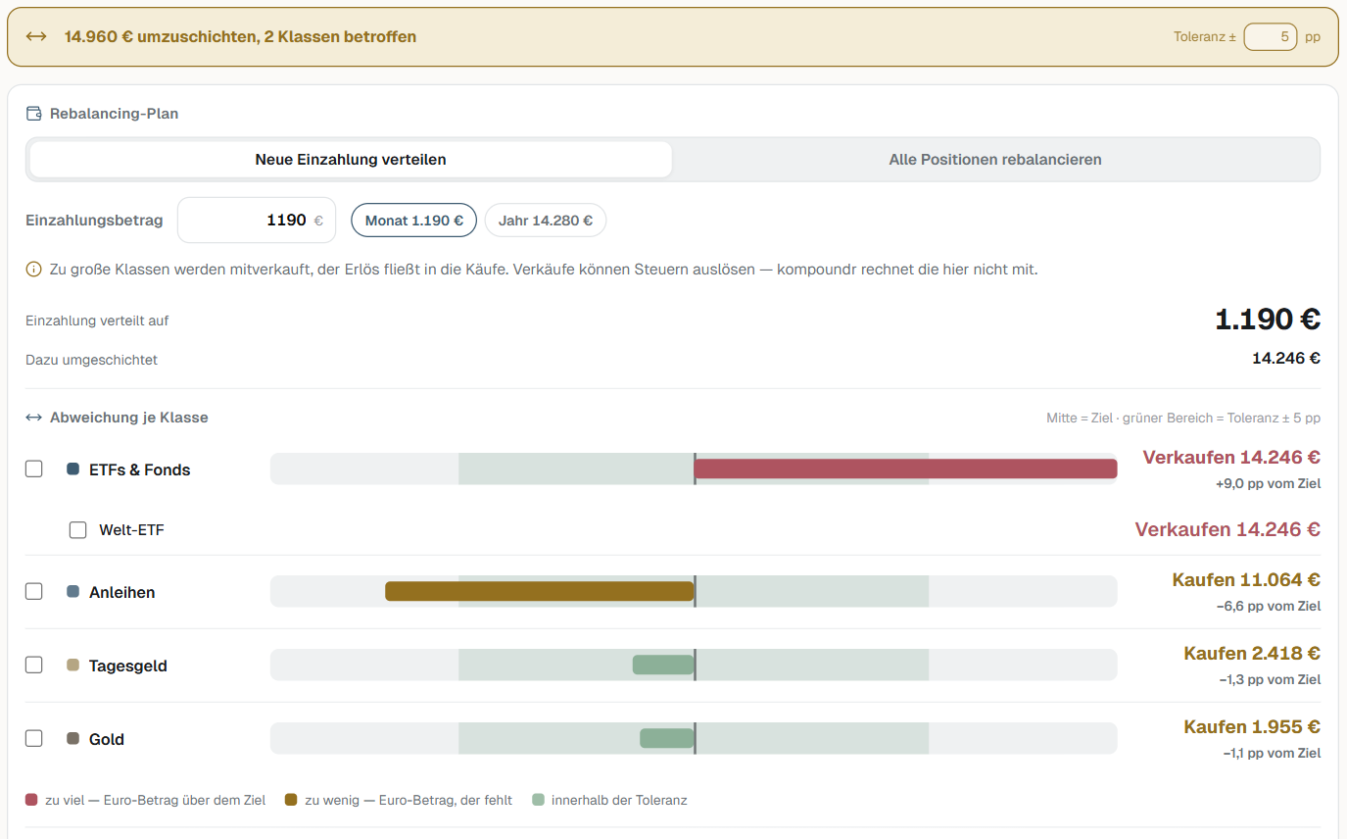Click the brown 'zu wenig' legend swatch
The height and width of the screenshot is (839, 1347).
291,801
